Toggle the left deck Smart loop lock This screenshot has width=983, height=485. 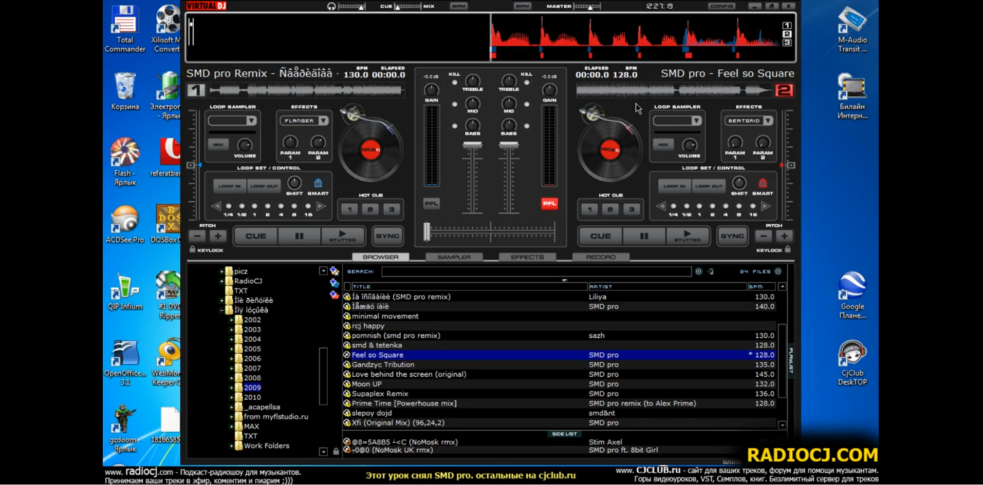(x=318, y=184)
